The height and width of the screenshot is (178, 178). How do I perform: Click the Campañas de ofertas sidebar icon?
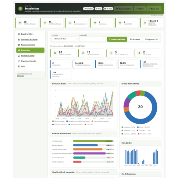[19, 39]
